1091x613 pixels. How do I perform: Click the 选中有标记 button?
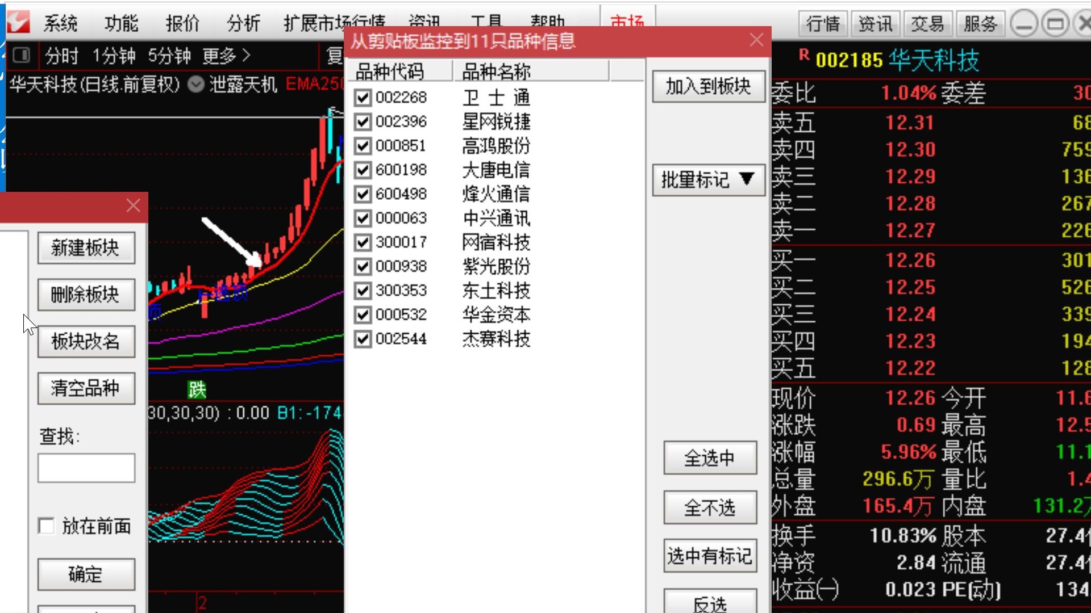click(x=710, y=556)
